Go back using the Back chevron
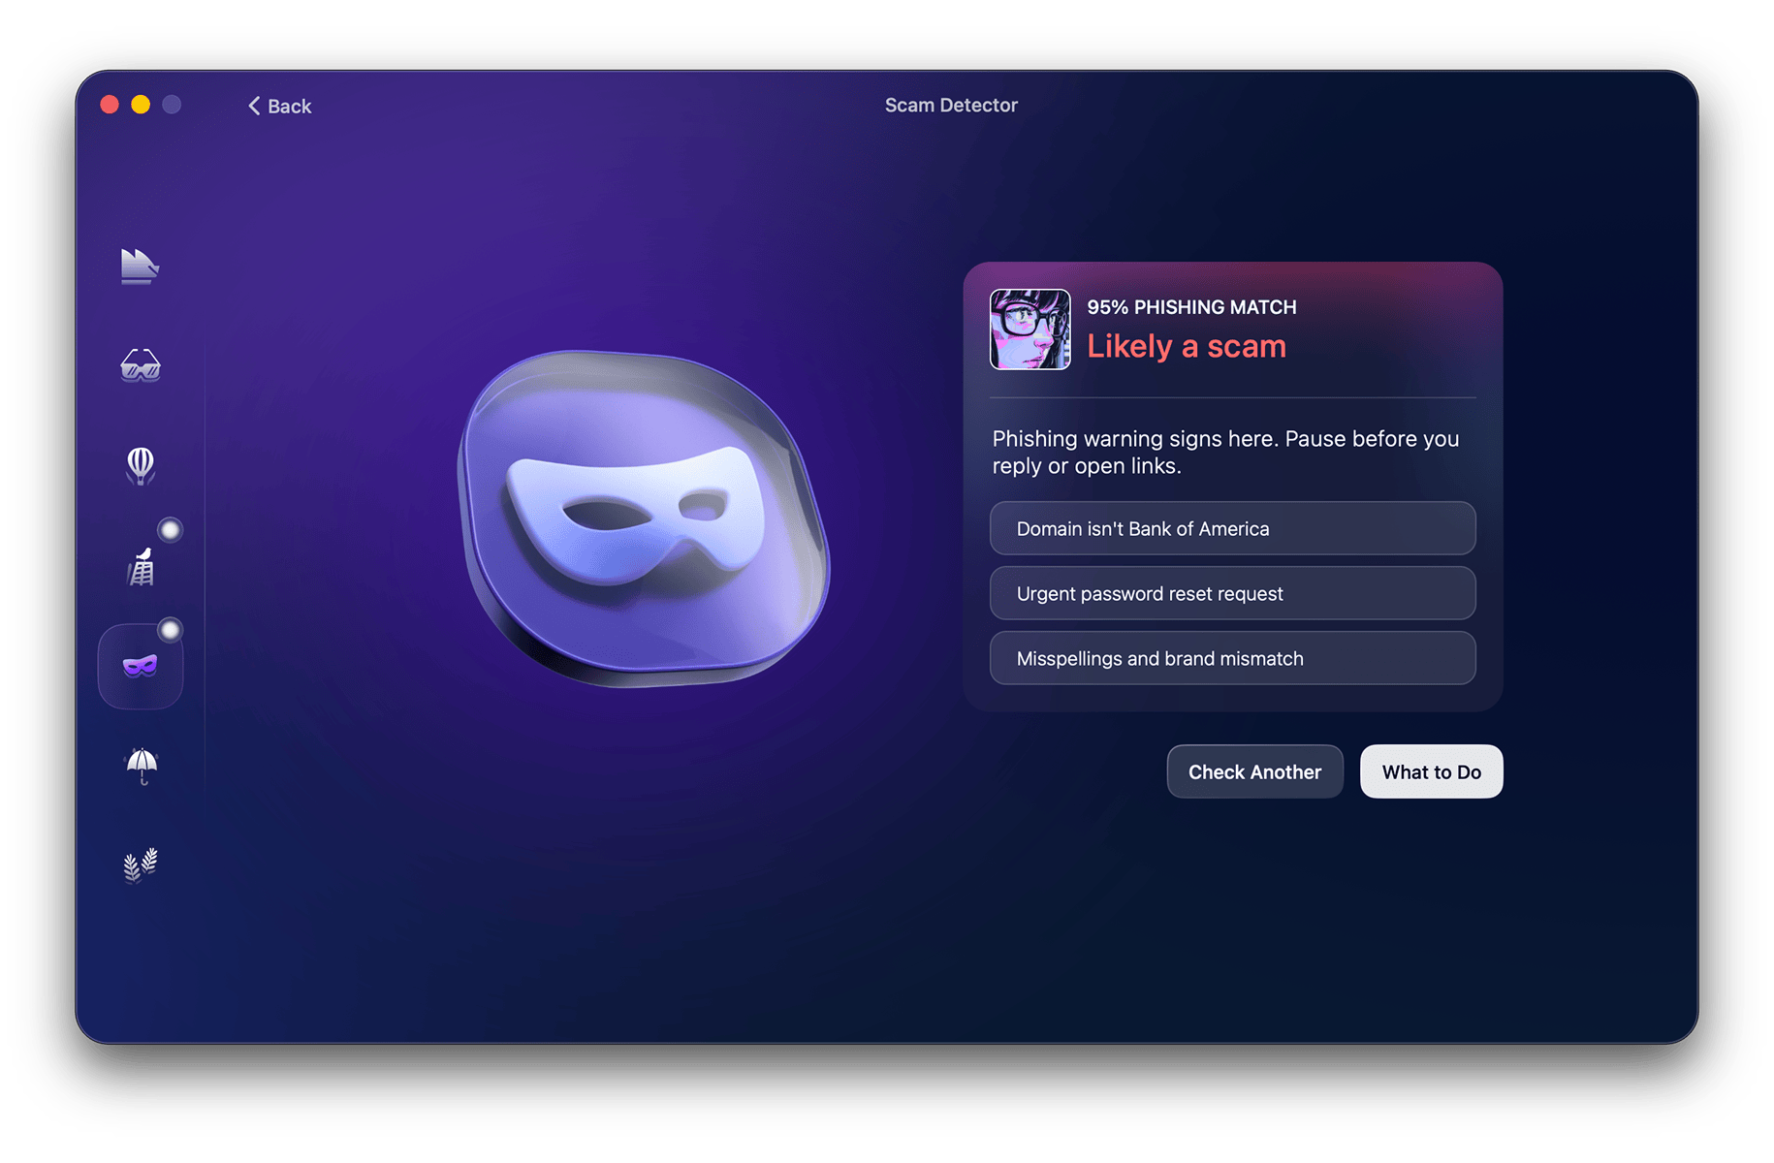1774x1163 pixels. (279, 106)
